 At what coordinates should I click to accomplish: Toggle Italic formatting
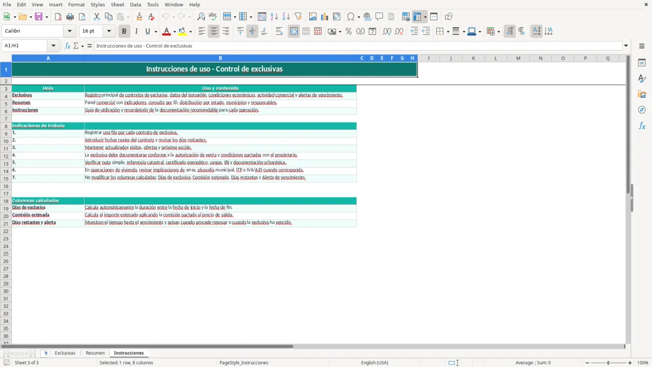(x=136, y=32)
